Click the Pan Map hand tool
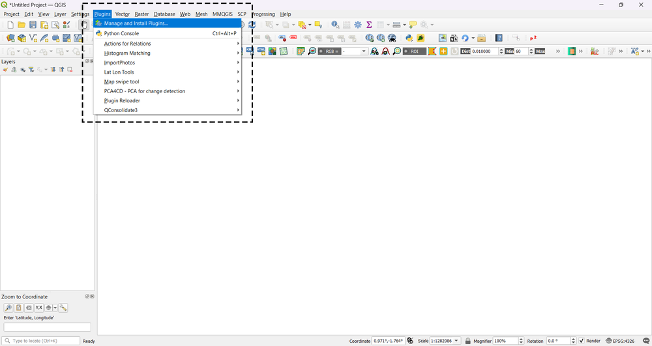Viewport: 652px width, 346px height. click(83, 25)
